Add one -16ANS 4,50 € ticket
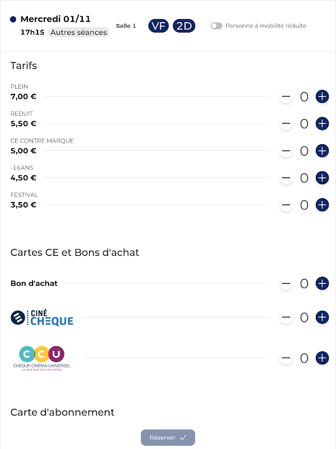Viewport: 336px width, 449px height. point(322,178)
